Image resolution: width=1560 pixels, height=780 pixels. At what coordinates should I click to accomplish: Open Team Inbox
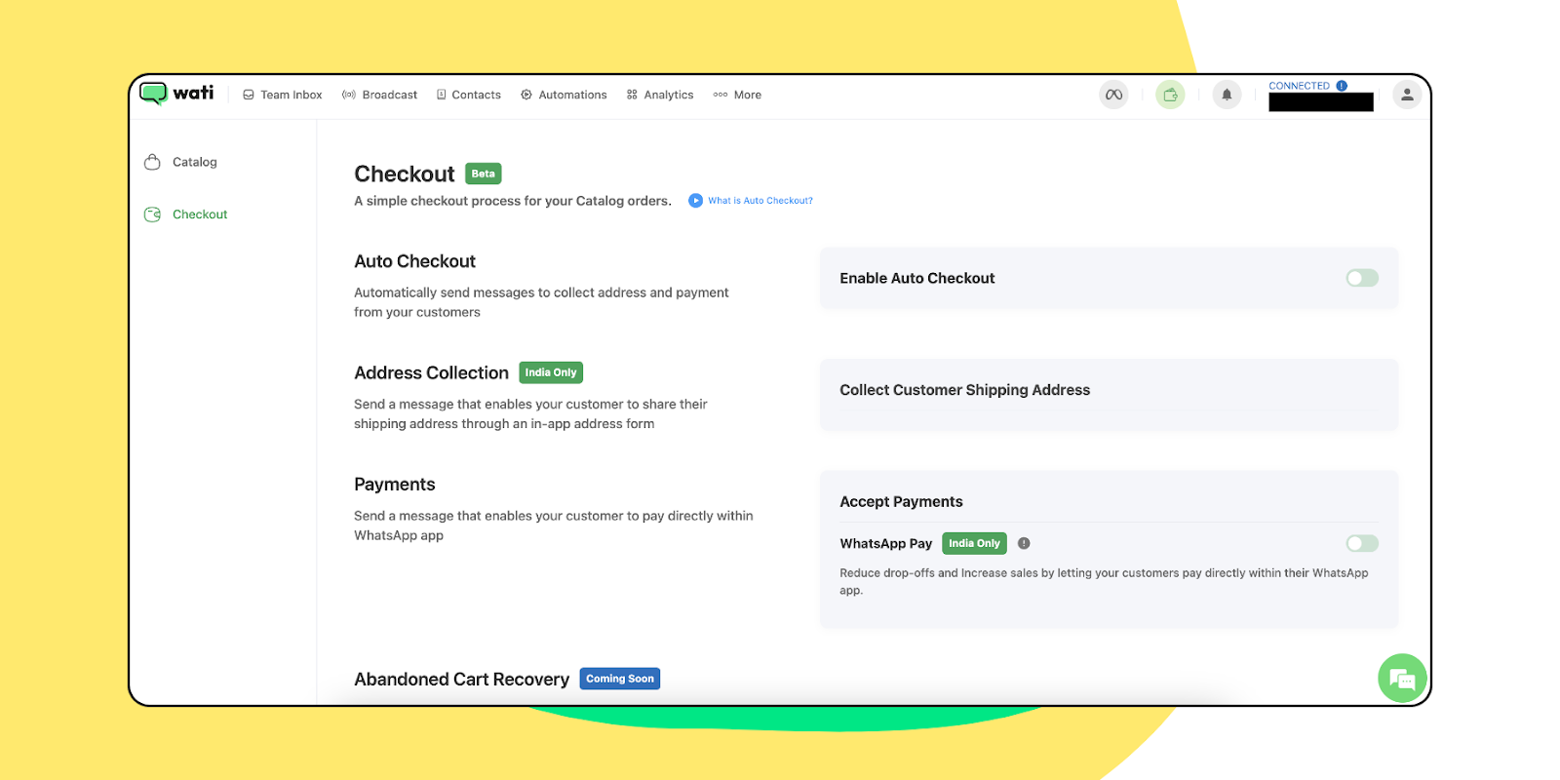[283, 95]
